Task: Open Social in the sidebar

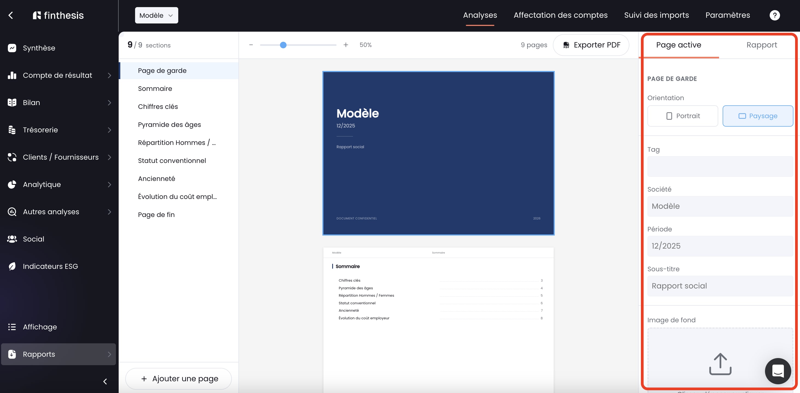Action: pyautogui.click(x=59, y=239)
